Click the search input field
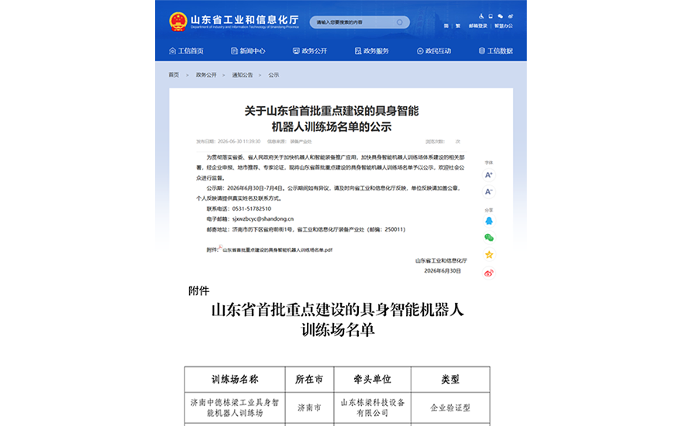 354,22
